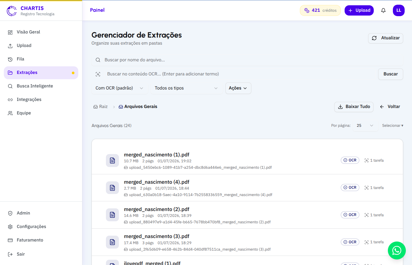Open the Selecionar menu
Image resolution: width=412 pixels, height=265 pixels.
[x=393, y=126]
